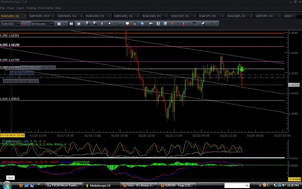Click the green down arrow trade marker

click(242, 69)
